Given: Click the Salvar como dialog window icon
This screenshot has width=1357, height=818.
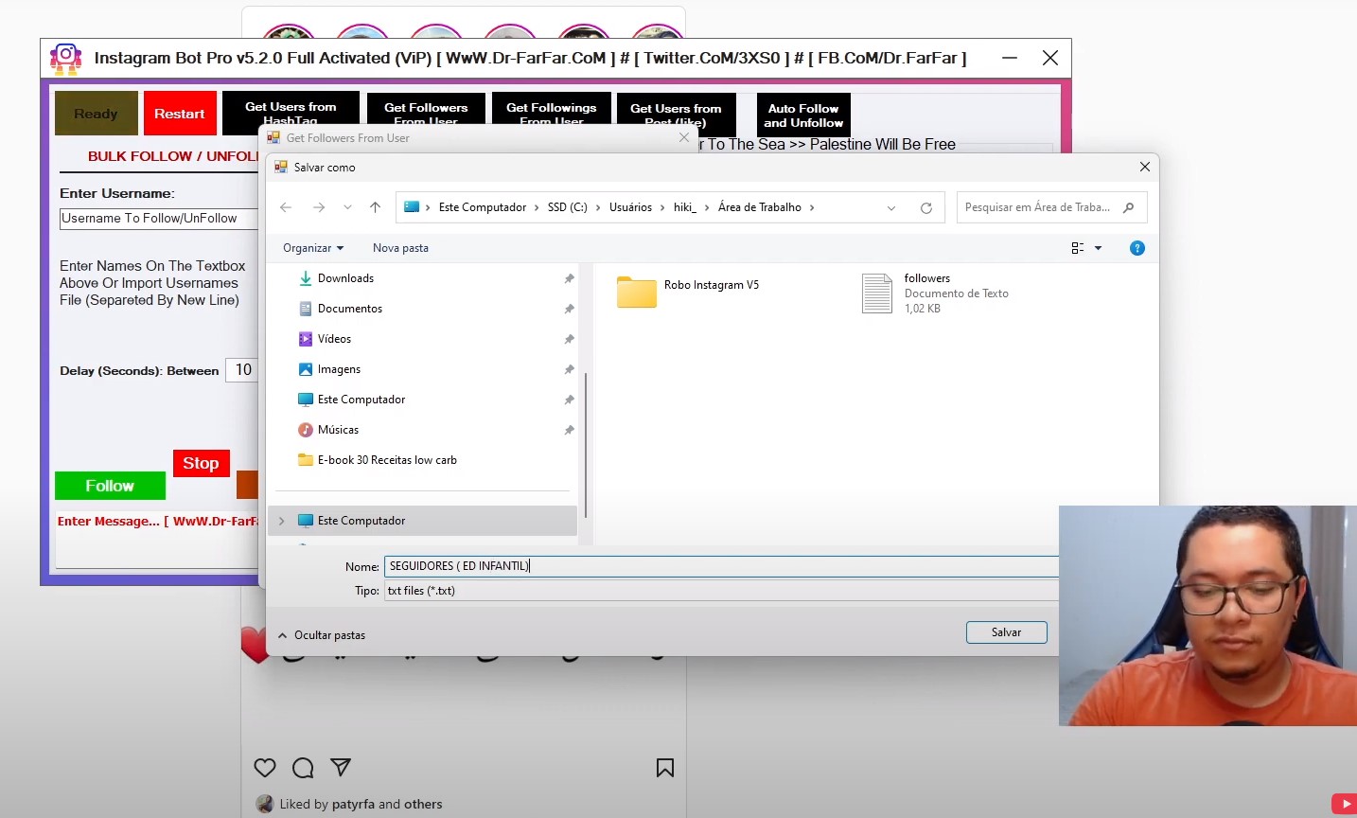Looking at the screenshot, I should [281, 167].
